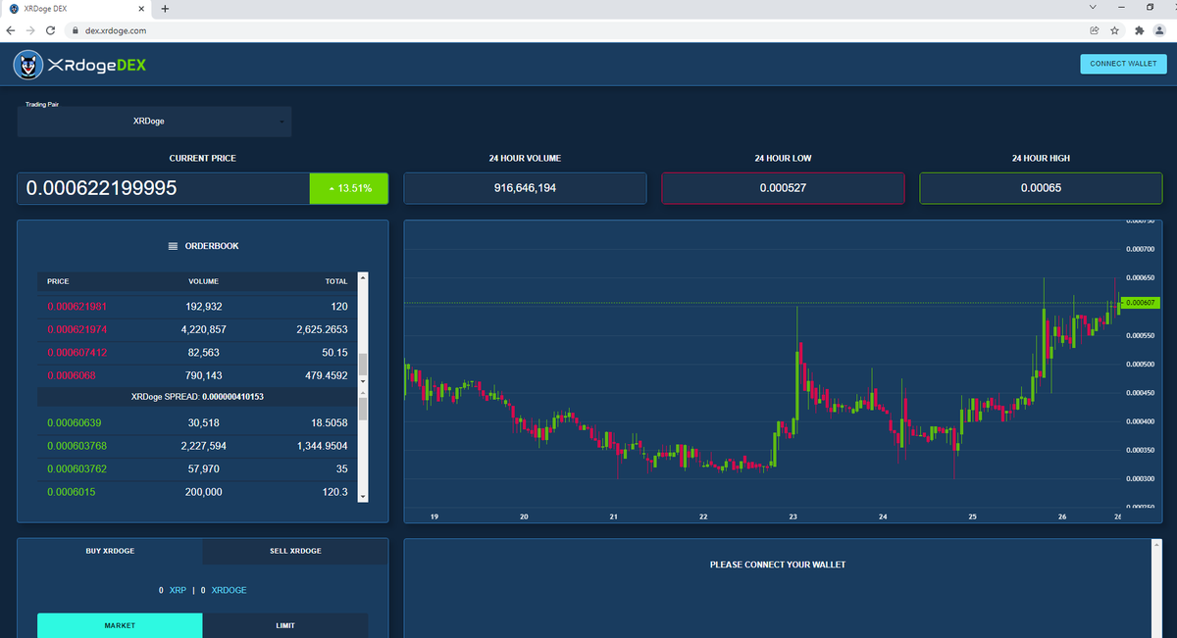Click the +13.51% price change badge

[x=349, y=188]
